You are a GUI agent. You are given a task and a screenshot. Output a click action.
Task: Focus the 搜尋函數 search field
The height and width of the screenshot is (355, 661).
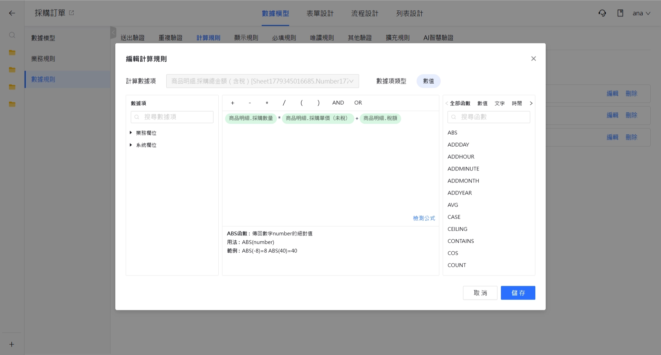(x=489, y=117)
